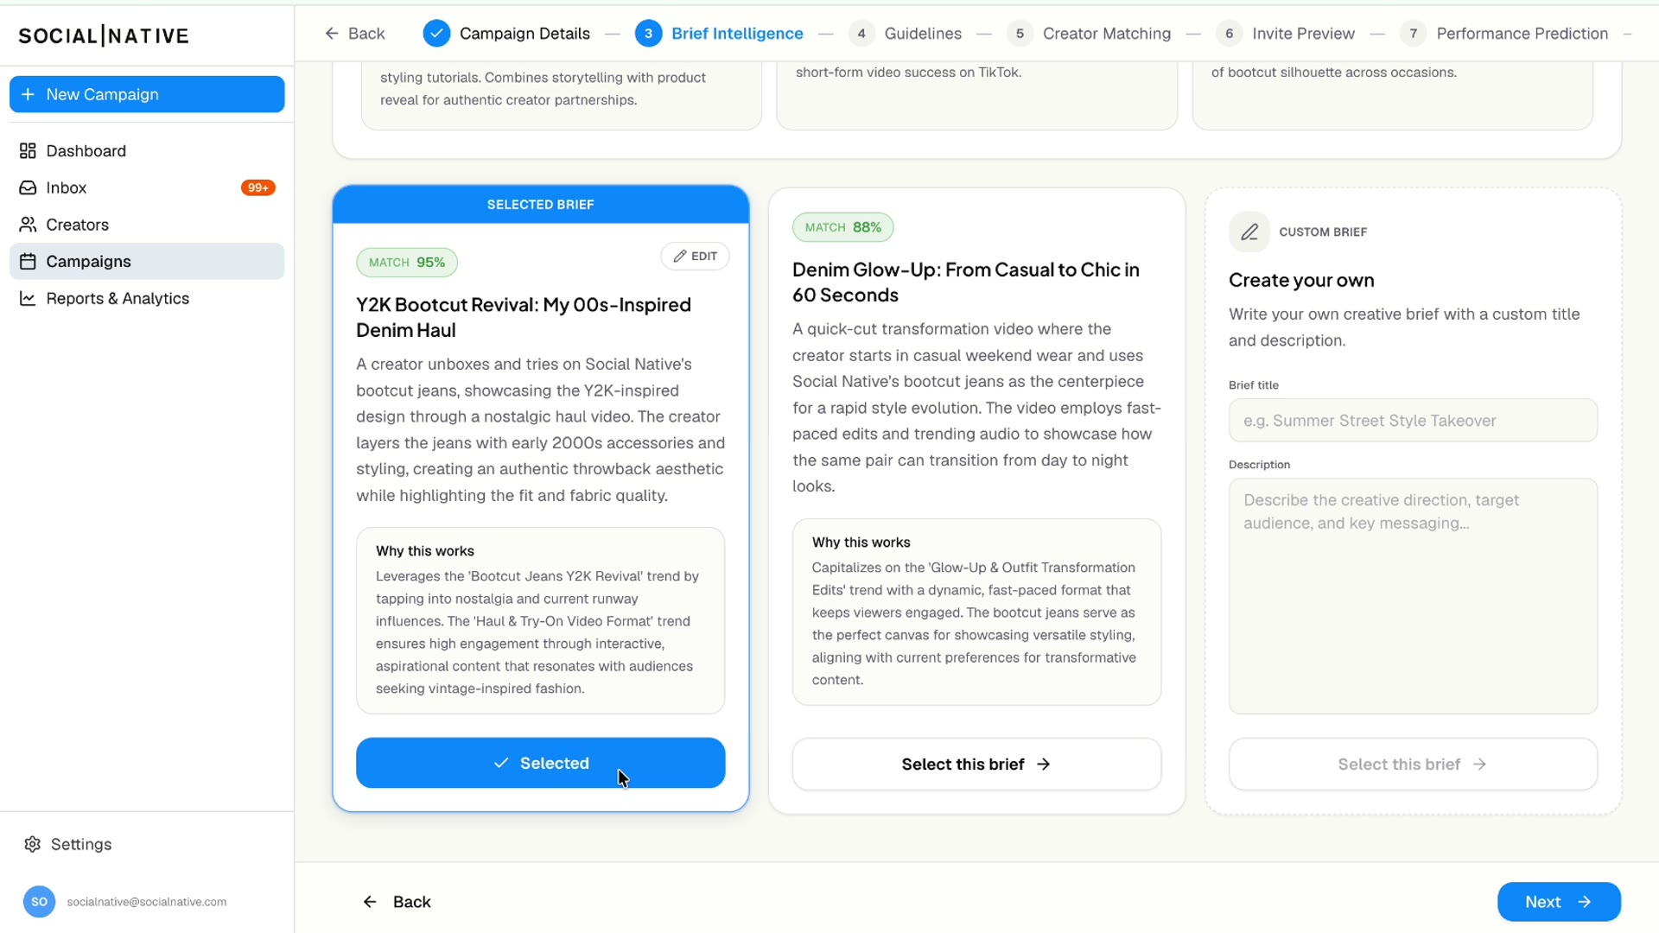Click the custom brief's Select this brief button
Screen dimensions: 1659x933
tap(1413, 764)
